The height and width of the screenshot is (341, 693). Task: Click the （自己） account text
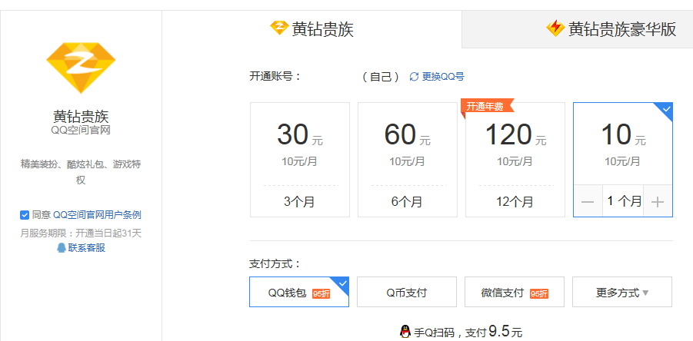point(381,77)
